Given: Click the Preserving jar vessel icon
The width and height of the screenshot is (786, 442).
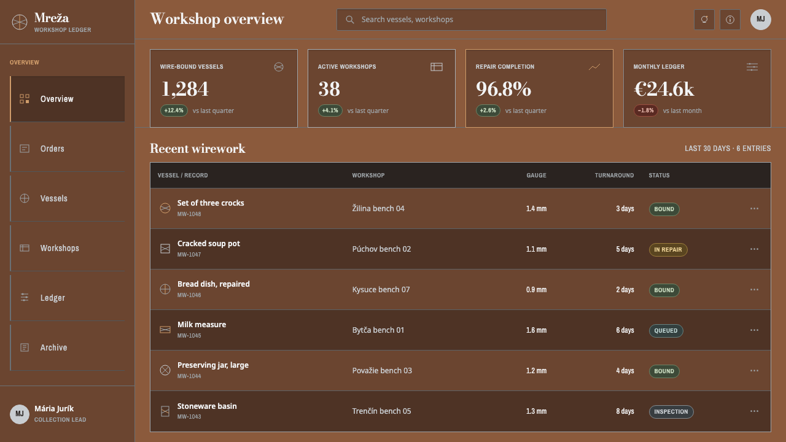Looking at the screenshot, I should pyautogui.click(x=165, y=371).
